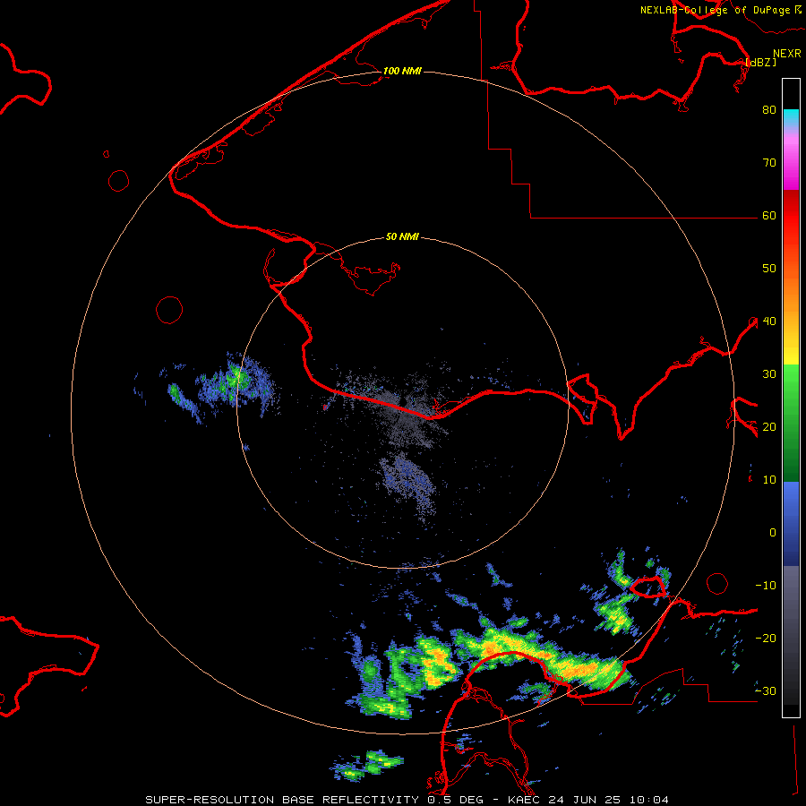Click the -30 value on the dBZ scale

[x=766, y=691]
